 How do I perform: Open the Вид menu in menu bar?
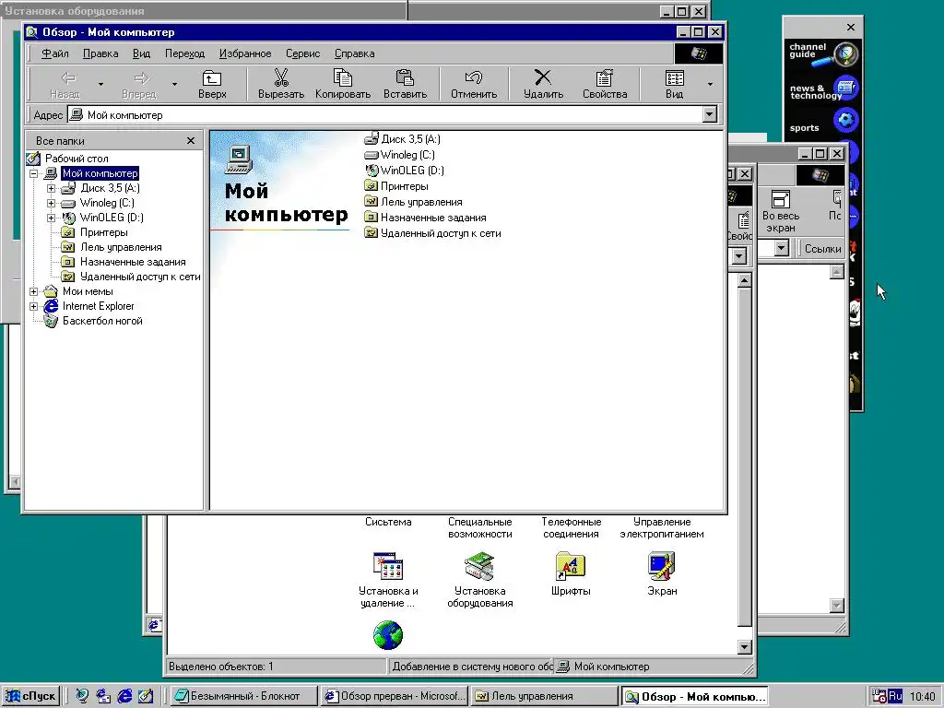click(141, 53)
